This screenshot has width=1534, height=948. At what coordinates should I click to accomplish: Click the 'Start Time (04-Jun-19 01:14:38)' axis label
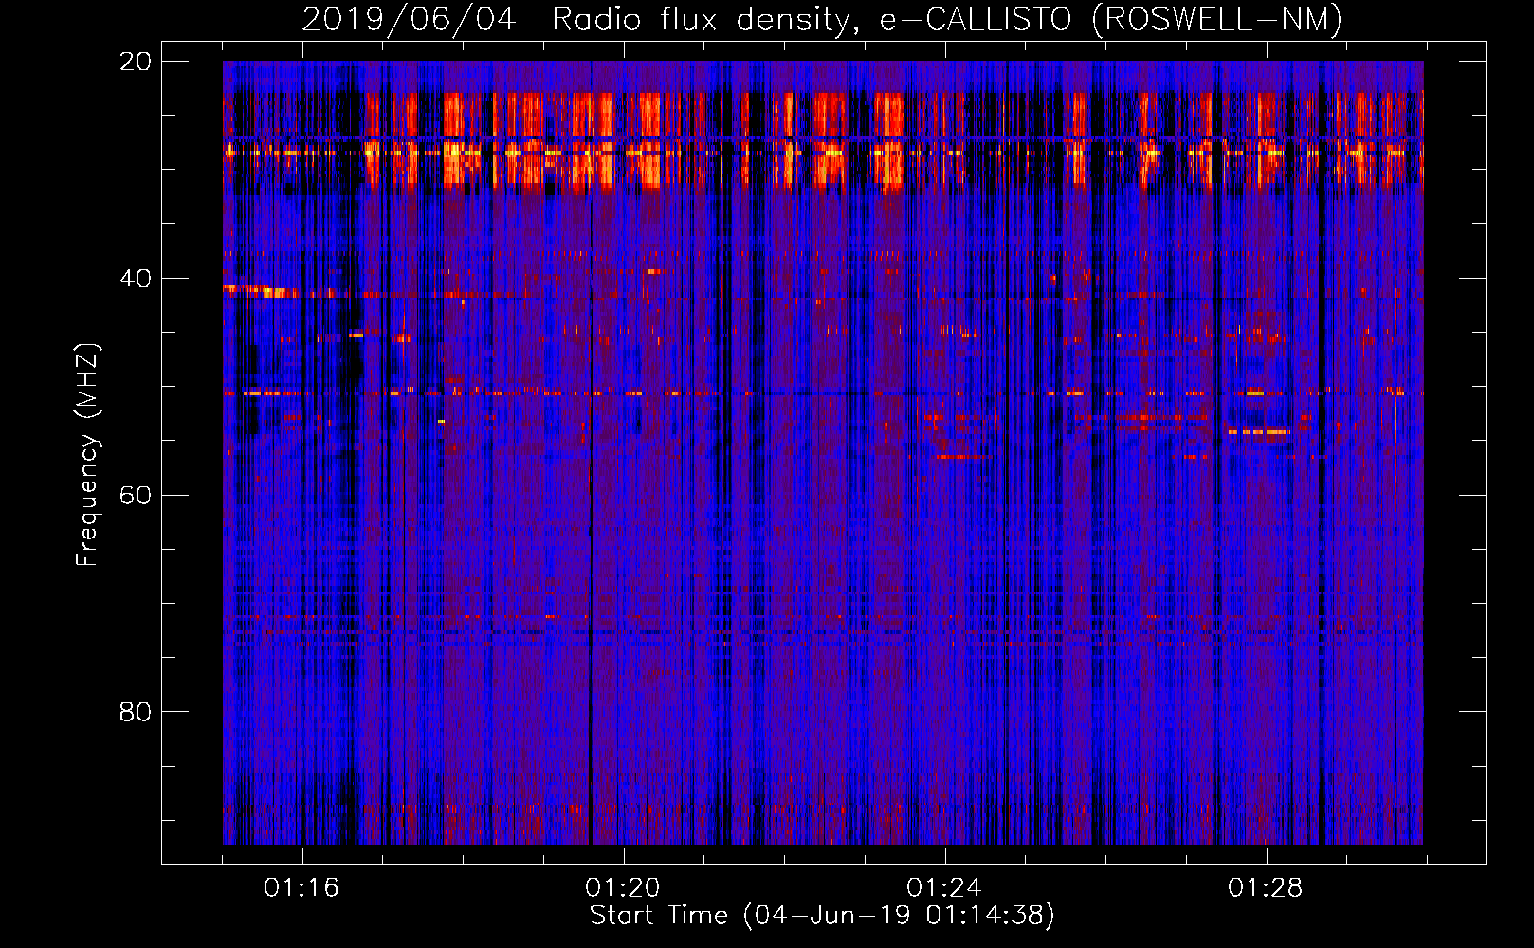tap(822, 916)
